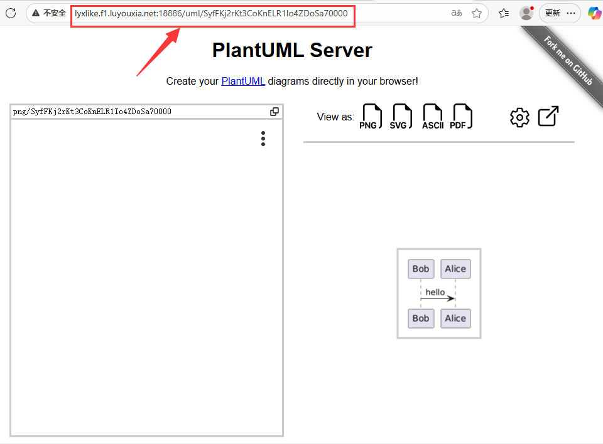The height and width of the screenshot is (444, 603).
Task: Click the rendered Bob-Alice diagram
Action: pos(439,293)
